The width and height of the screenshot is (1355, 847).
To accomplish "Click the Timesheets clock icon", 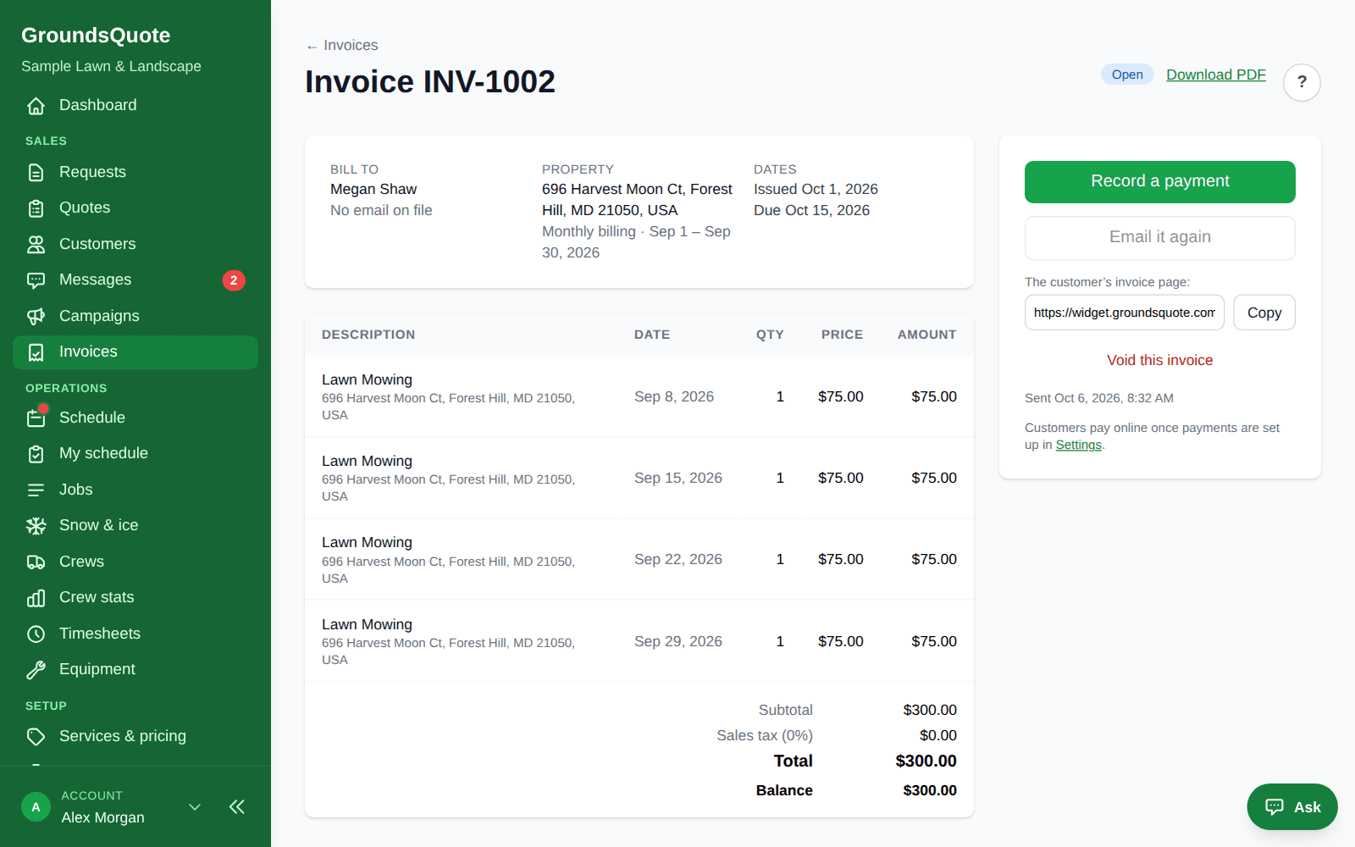I will tap(36, 634).
